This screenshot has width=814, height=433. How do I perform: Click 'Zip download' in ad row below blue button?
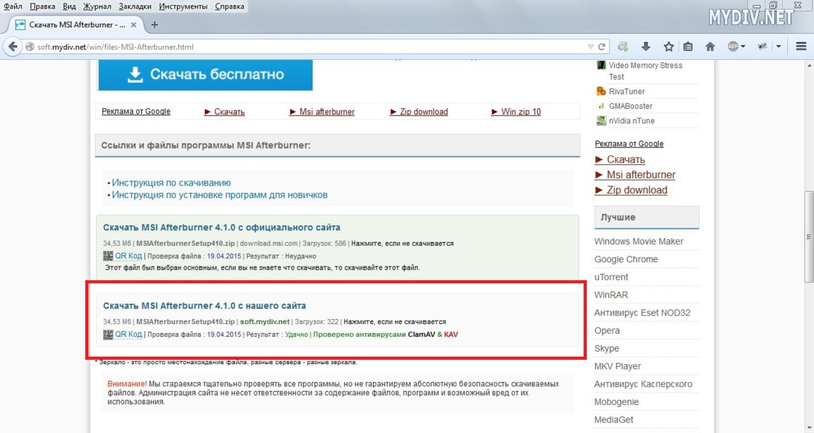423,112
